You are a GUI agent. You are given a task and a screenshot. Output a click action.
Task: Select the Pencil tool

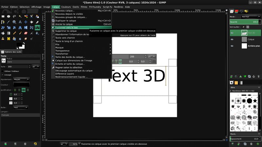[x=14, y=33]
